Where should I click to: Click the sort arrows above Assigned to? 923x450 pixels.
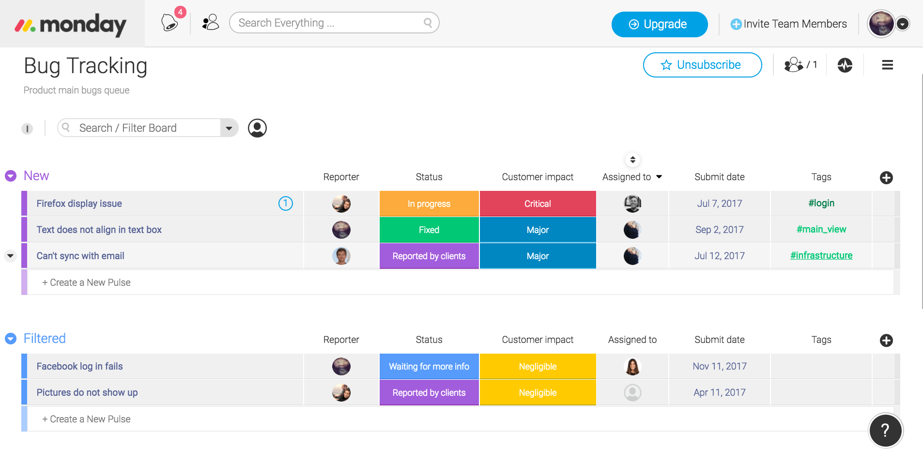pyautogui.click(x=632, y=159)
